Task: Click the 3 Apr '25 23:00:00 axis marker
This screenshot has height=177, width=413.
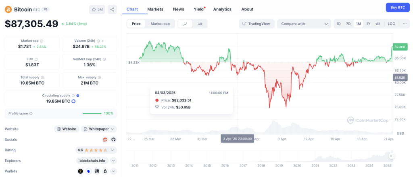Action: coord(237,139)
